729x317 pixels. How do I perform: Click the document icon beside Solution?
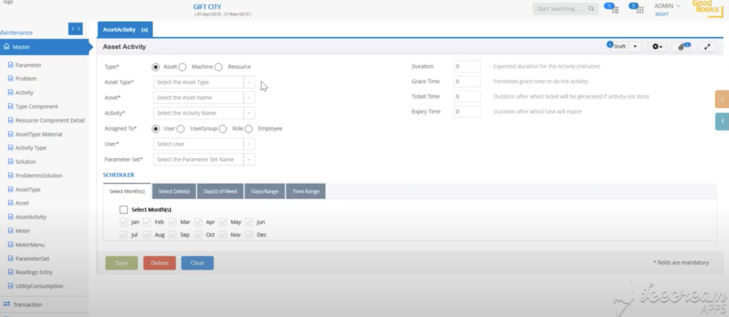click(x=11, y=161)
